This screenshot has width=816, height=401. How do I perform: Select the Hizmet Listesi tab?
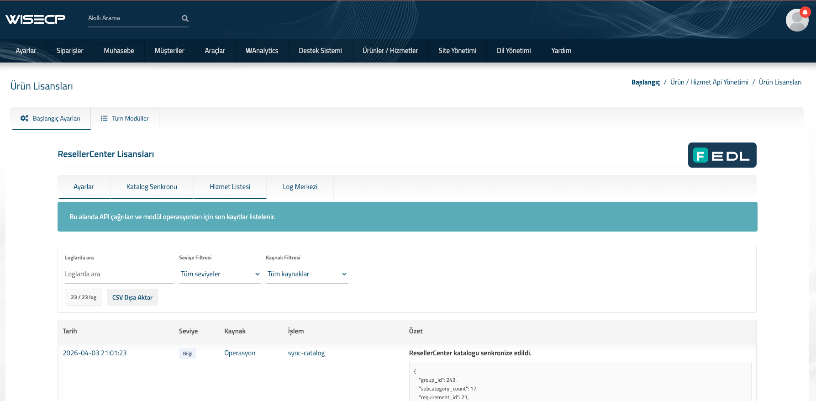point(230,187)
